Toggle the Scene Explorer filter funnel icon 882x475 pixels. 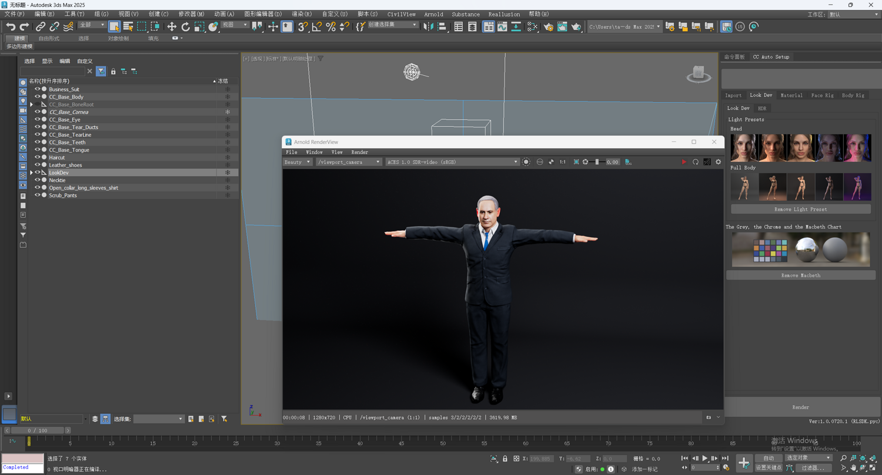click(101, 71)
